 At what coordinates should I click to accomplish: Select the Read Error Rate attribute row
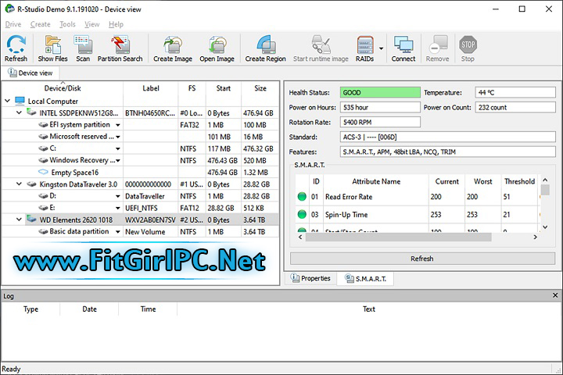tap(348, 197)
